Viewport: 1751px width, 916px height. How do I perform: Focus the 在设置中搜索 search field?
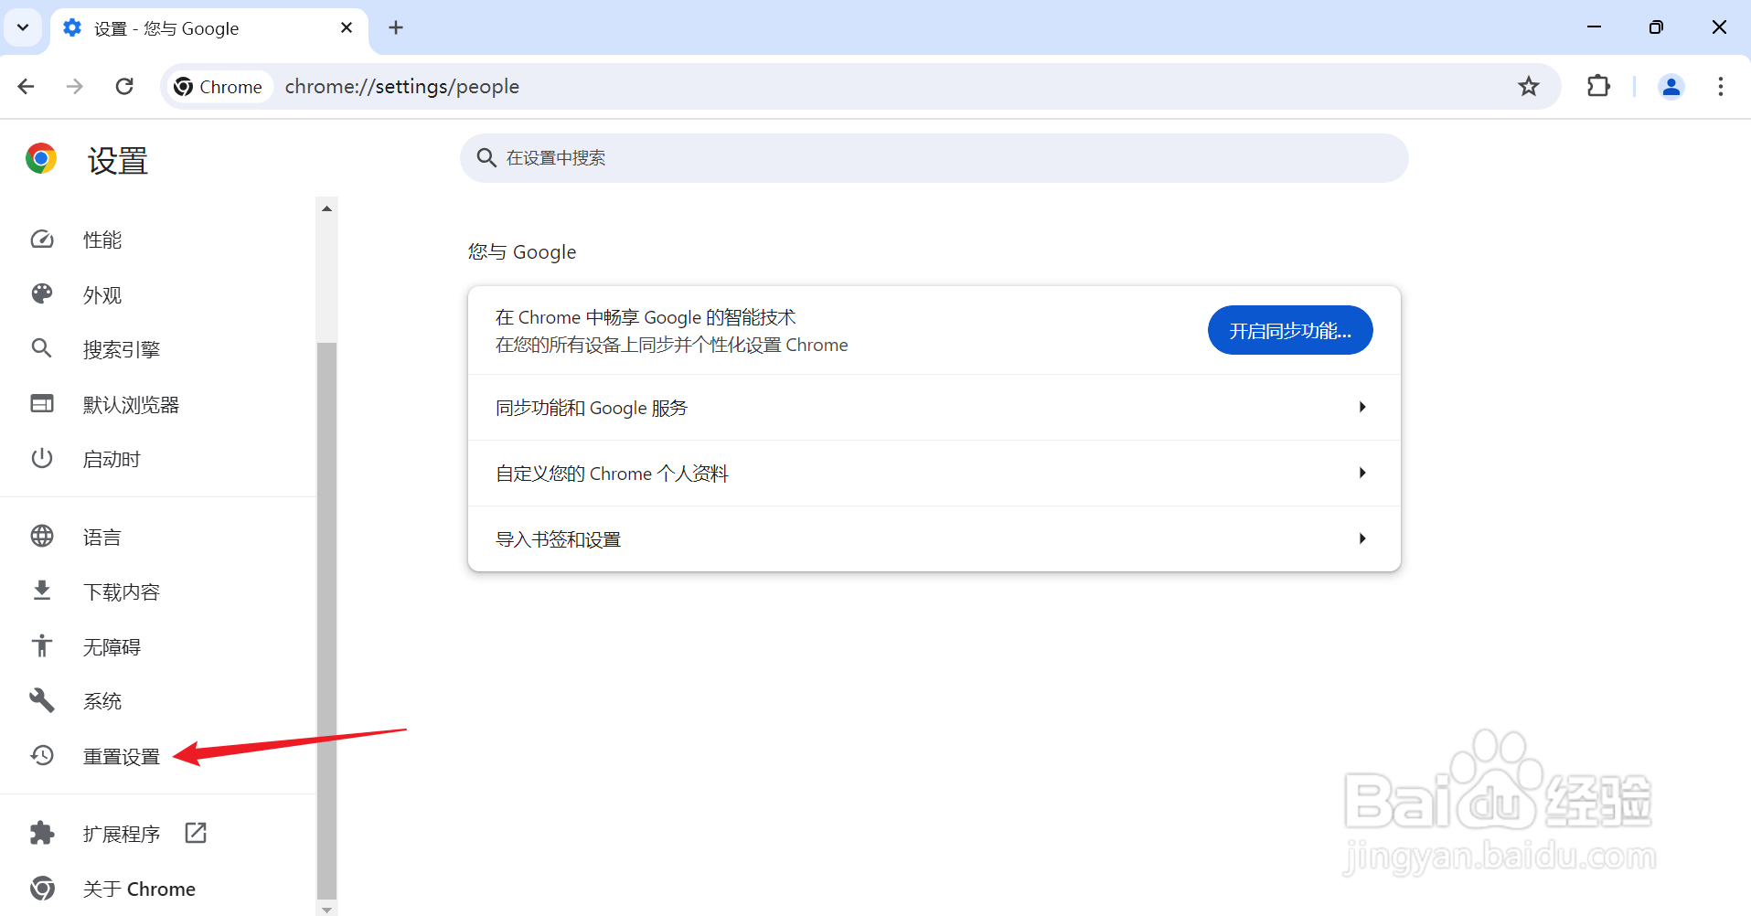tap(934, 158)
